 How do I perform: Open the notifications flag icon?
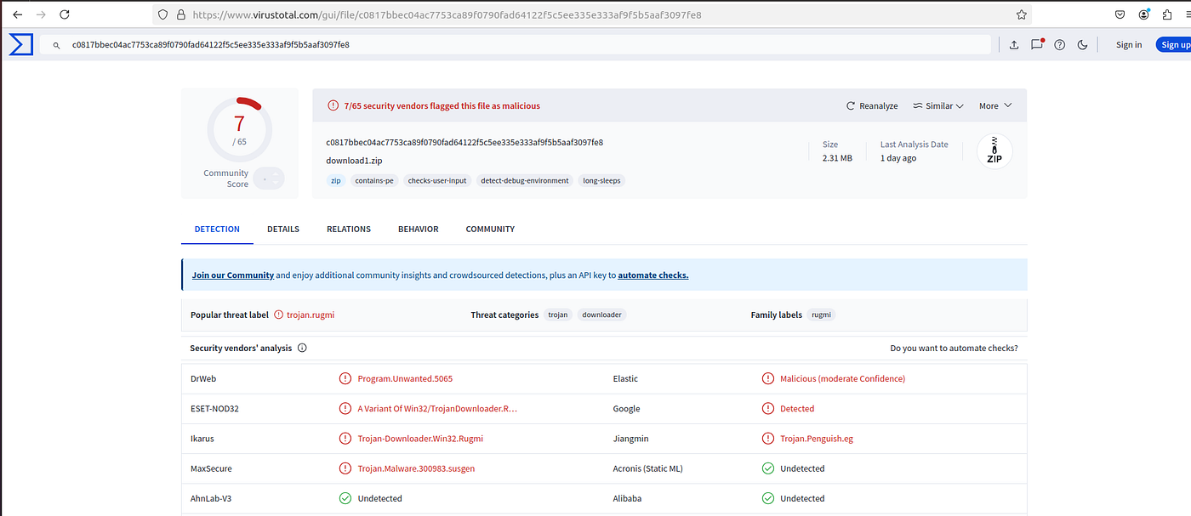[1037, 44]
